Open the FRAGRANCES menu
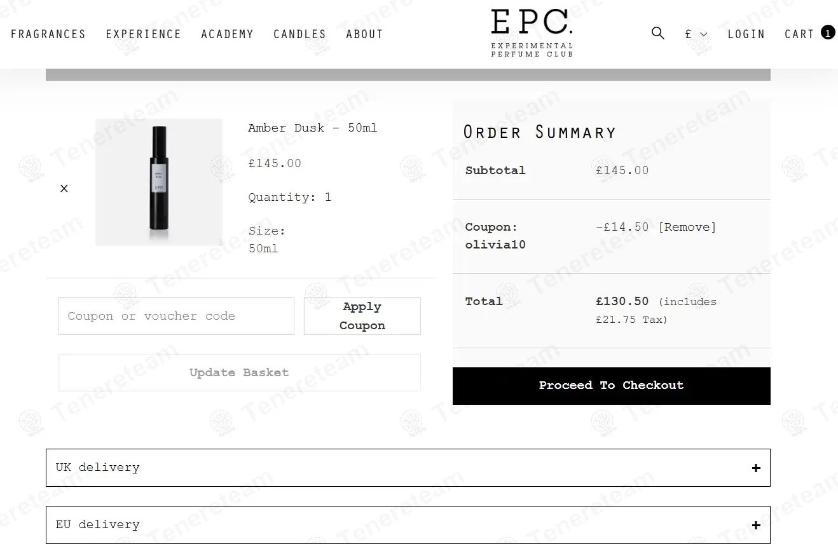Viewport: 838px width, 544px height. coord(48,34)
